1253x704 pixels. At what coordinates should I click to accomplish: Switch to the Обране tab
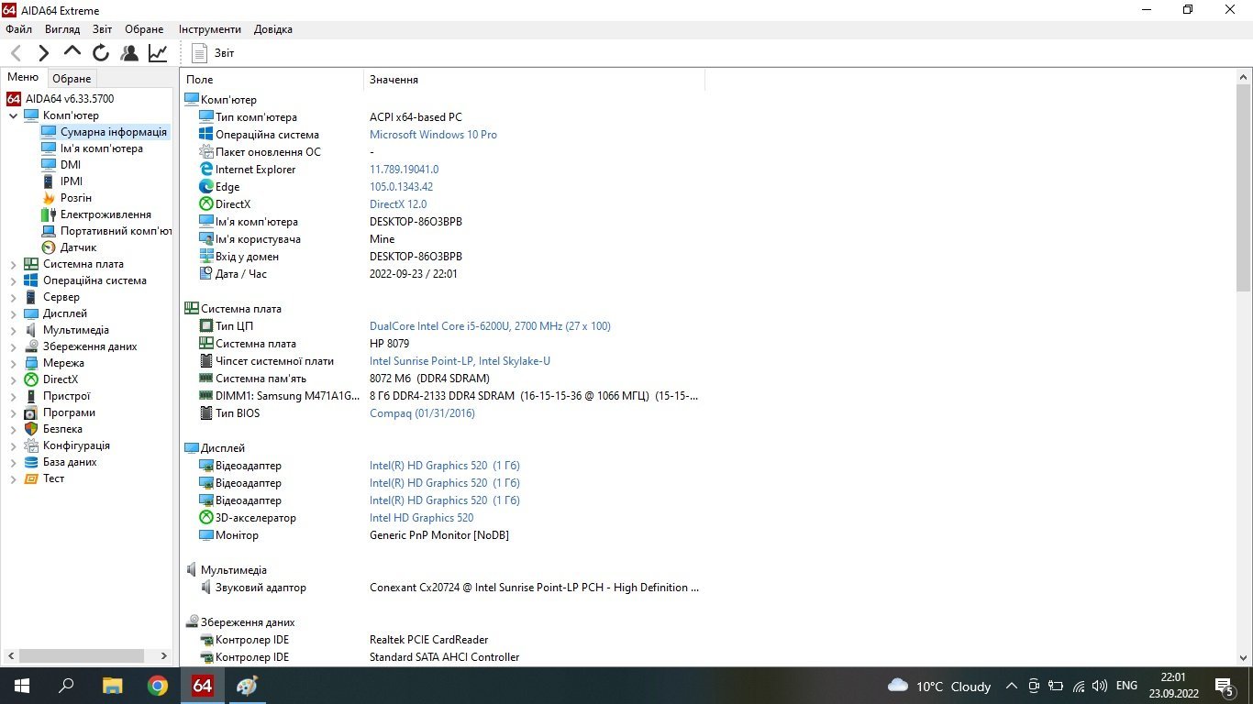coord(72,79)
